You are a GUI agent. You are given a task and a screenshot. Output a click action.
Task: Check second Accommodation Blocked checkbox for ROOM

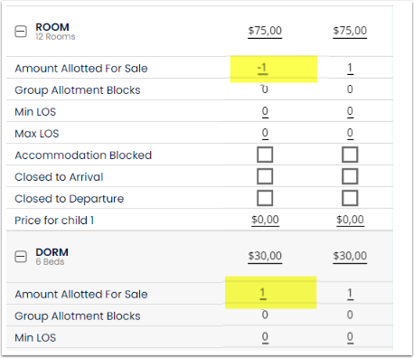pyautogui.click(x=350, y=155)
